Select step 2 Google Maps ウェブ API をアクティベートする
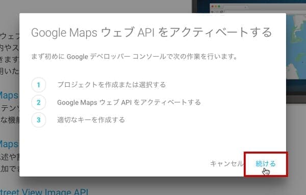This screenshot has height=195, width=306. pos(129,103)
